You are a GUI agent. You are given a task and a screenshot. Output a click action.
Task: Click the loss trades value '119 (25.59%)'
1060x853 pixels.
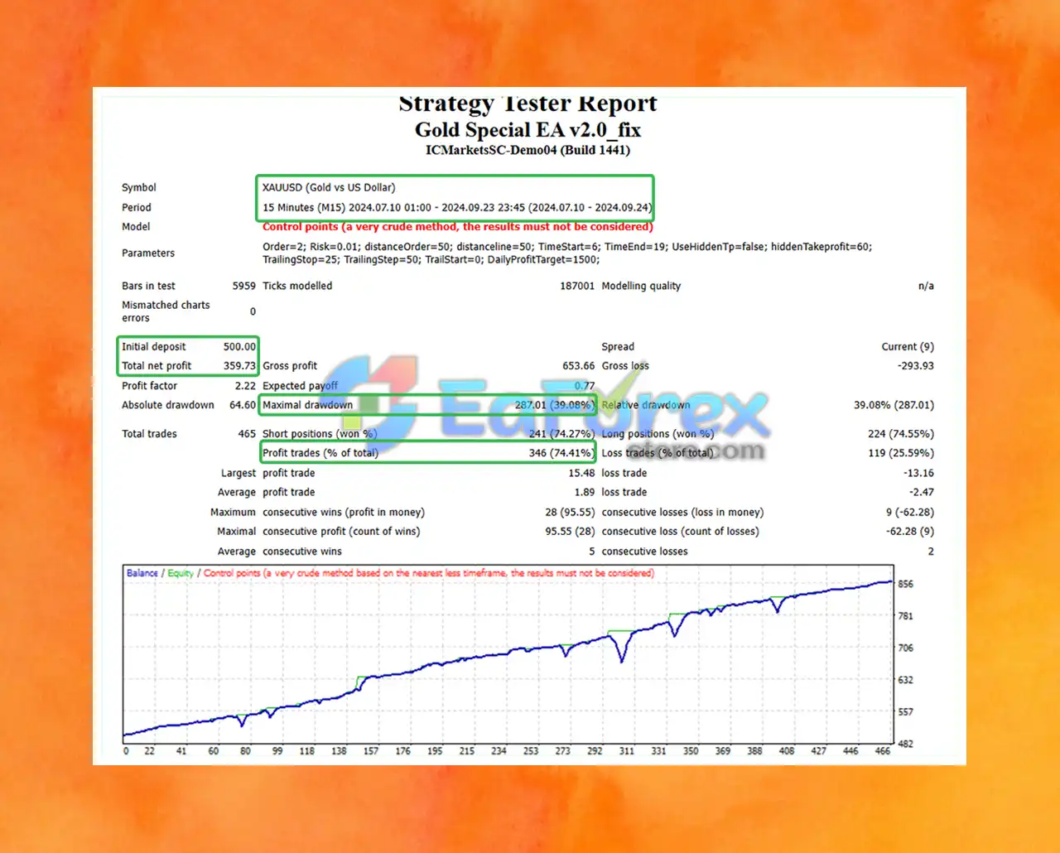(901, 453)
